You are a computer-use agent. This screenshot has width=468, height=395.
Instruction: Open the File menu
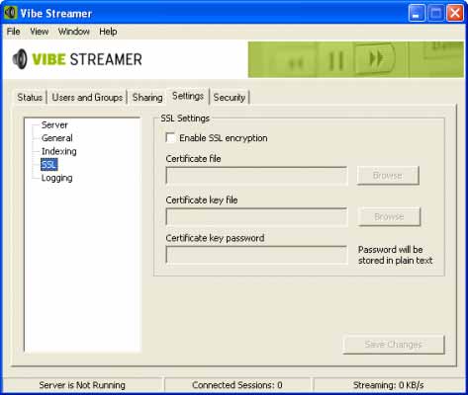(14, 32)
